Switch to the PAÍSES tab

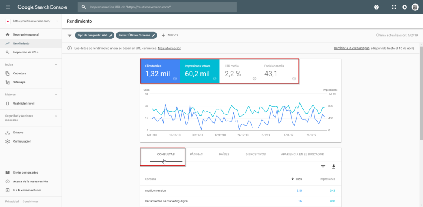pos(224,155)
